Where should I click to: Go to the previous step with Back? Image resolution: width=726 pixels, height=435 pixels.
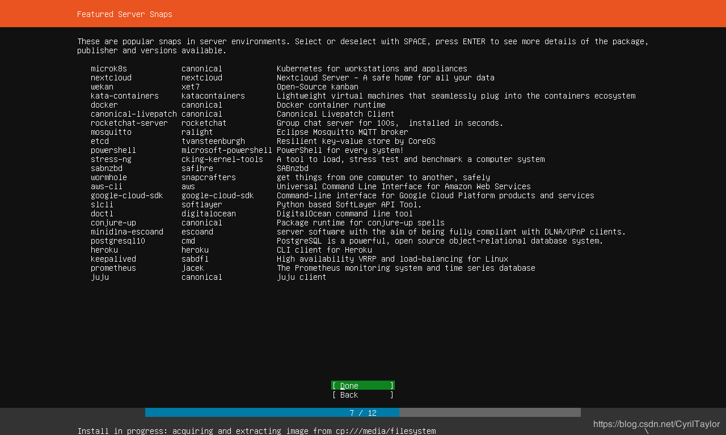[363, 395]
